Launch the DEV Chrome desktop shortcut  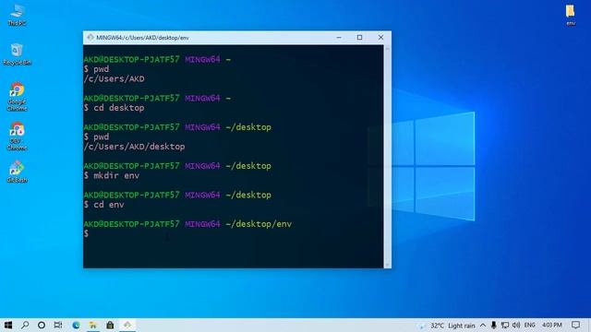[17, 136]
